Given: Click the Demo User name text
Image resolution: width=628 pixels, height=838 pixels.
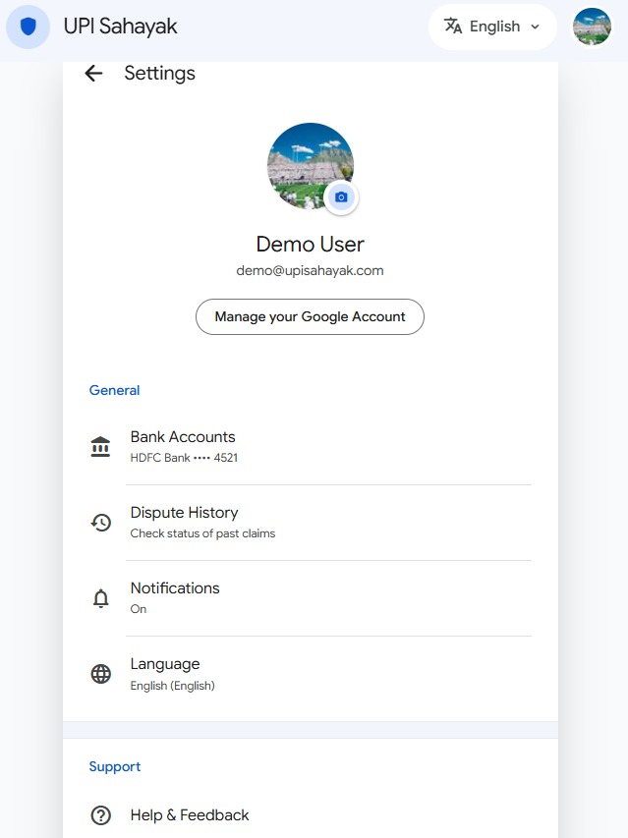Looking at the screenshot, I should tap(310, 245).
